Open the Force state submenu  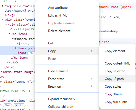click(x=67, y=79)
